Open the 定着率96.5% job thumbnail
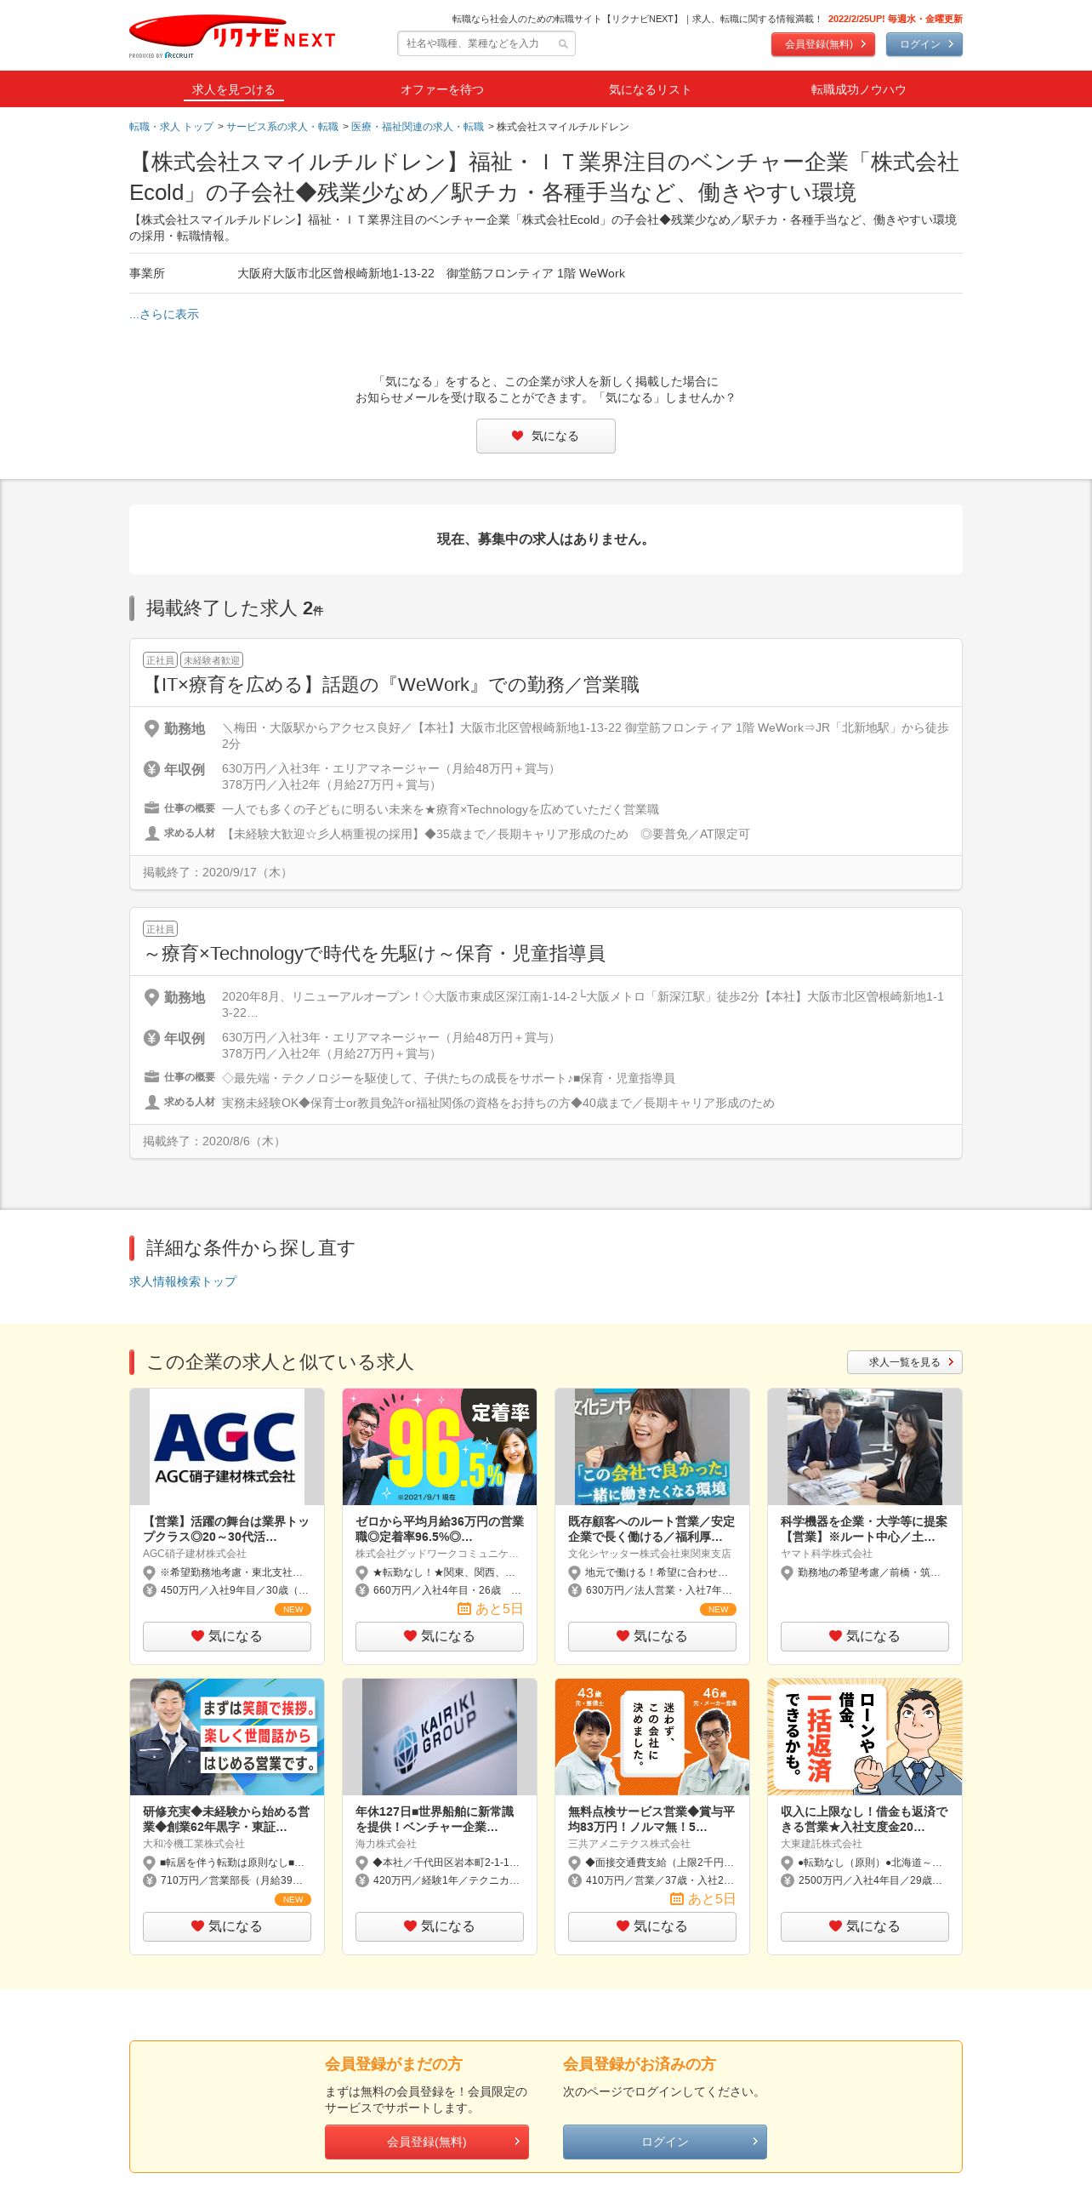This screenshot has width=1092, height=2185. [440, 1446]
